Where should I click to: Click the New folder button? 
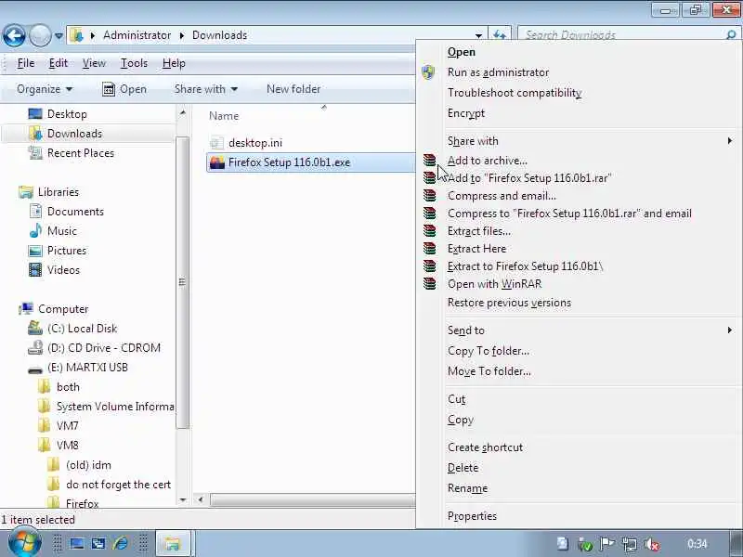pos(293,89)
